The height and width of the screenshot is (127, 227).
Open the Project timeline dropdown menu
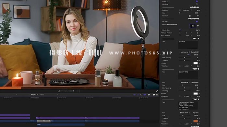(x=35, y=95)
